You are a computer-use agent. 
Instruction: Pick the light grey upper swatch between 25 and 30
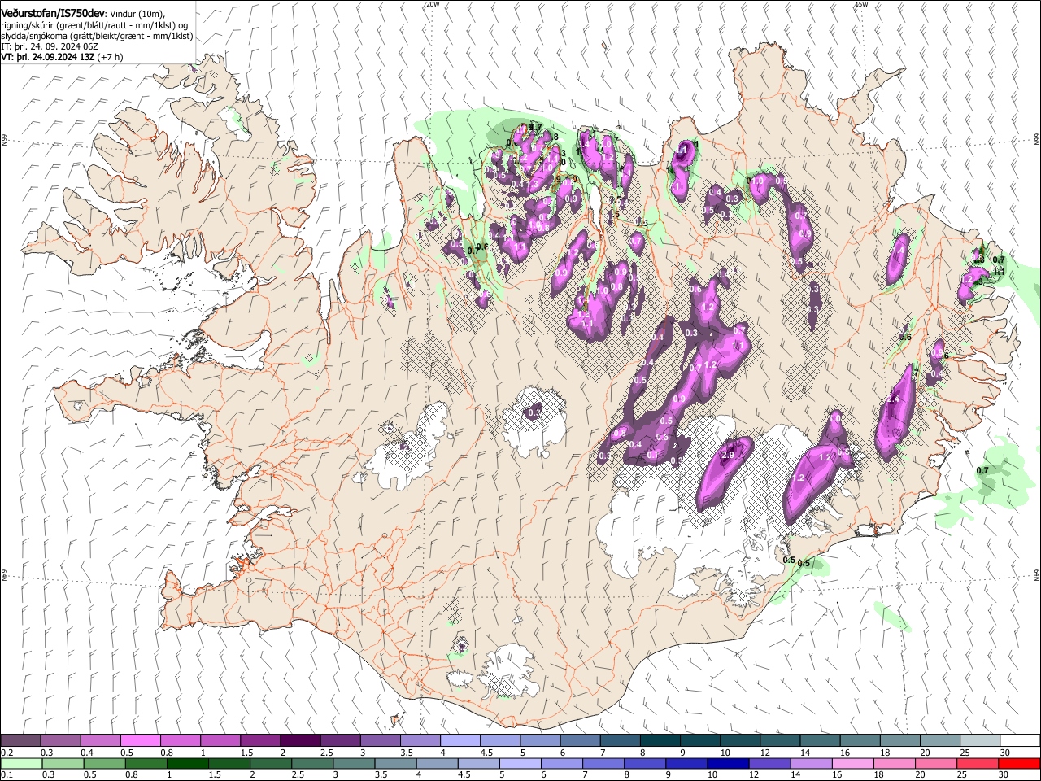[980, 740]
